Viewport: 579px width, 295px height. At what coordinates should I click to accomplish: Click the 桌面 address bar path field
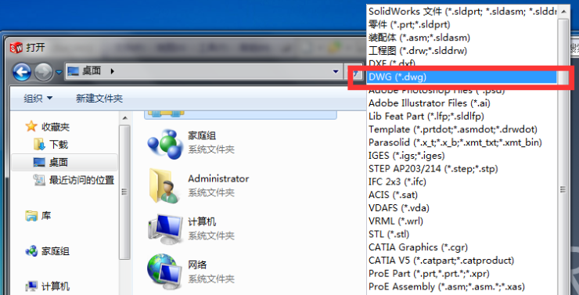pos(205,71)
